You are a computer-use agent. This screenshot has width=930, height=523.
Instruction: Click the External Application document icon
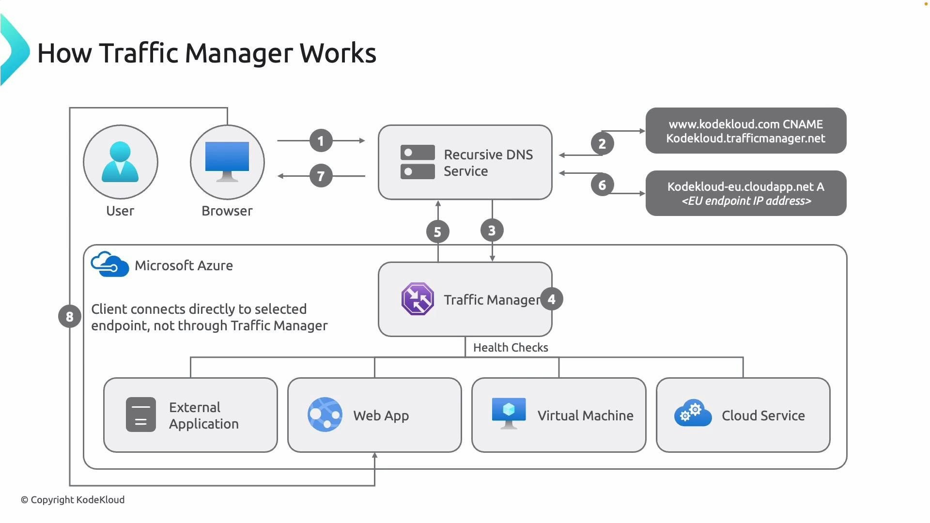click(140, 414)
